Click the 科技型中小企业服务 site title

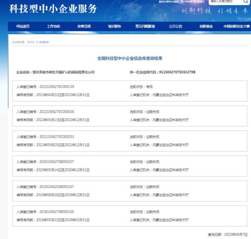pos(53,9)
